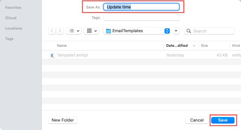Image resolution: width=241 pixels, height=130 pixels.
Task: Click the 43 KB size value
Action: [x=222, y=55]
